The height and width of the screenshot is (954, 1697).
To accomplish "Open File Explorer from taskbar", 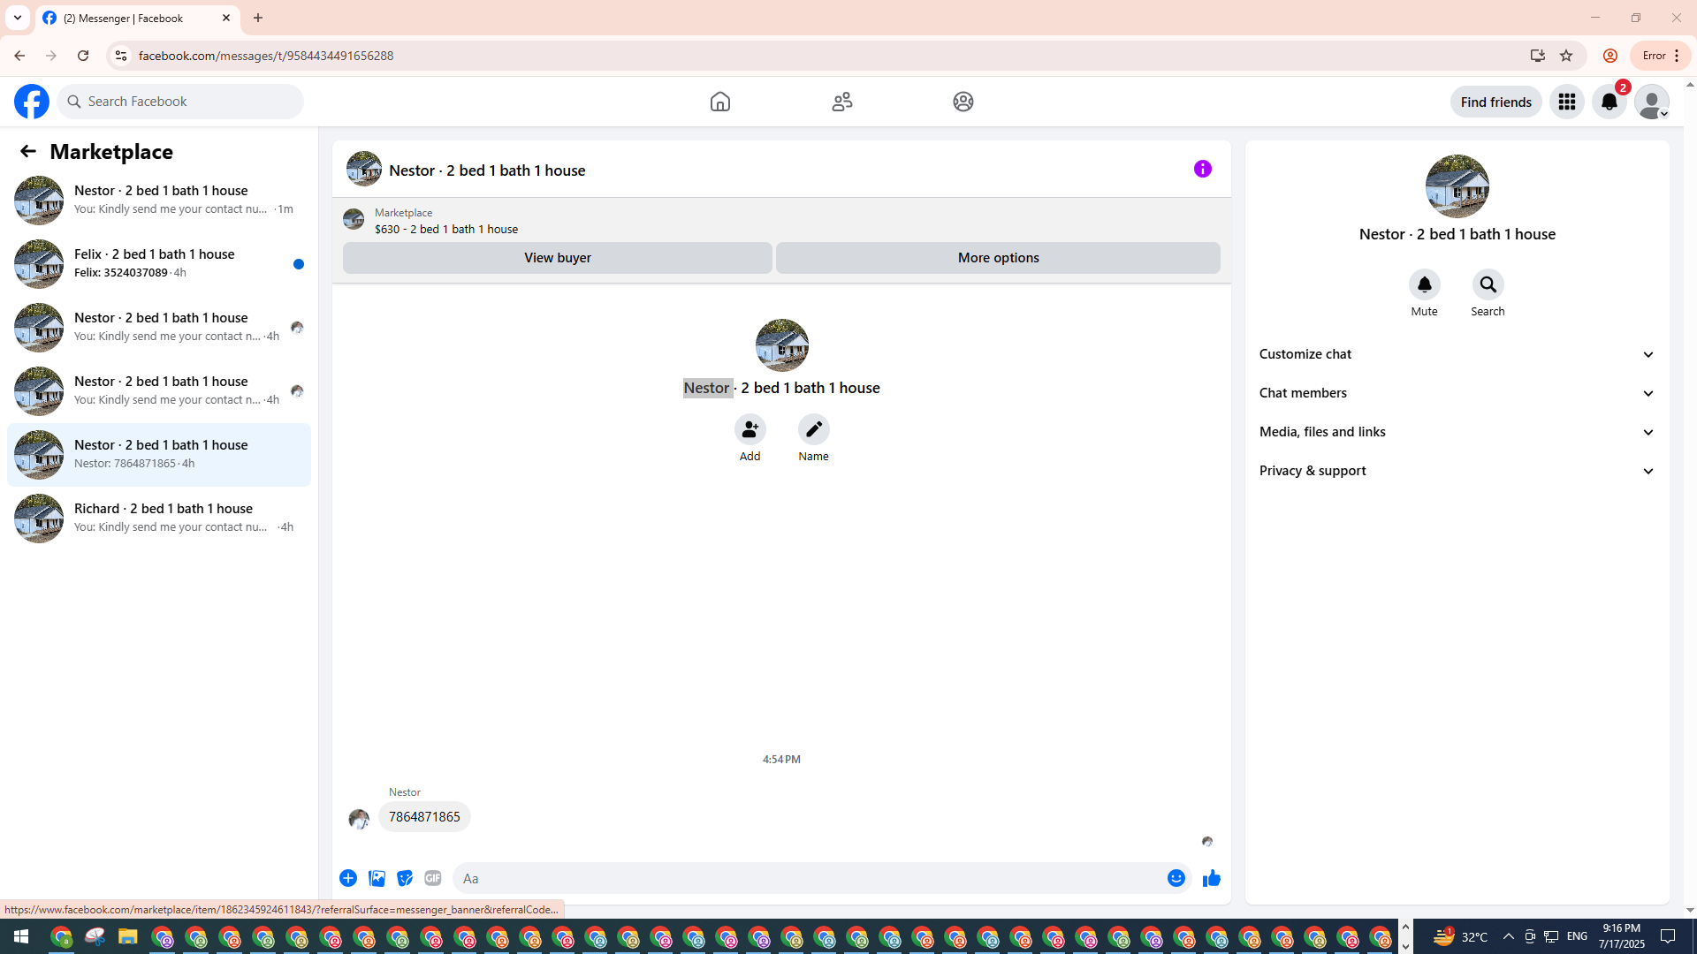I will (128, 936).
